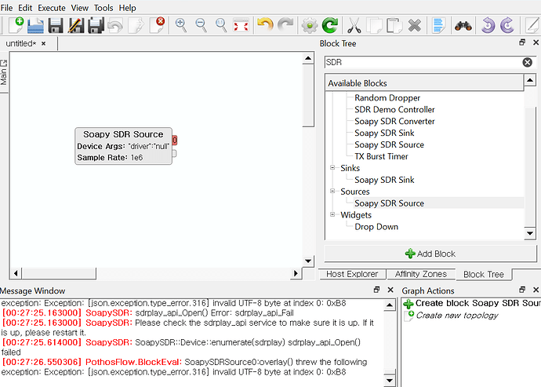This screenshot has width=541, height=387.
Task: Click the Export page-arrow icon
Action: tap(136, 25)
